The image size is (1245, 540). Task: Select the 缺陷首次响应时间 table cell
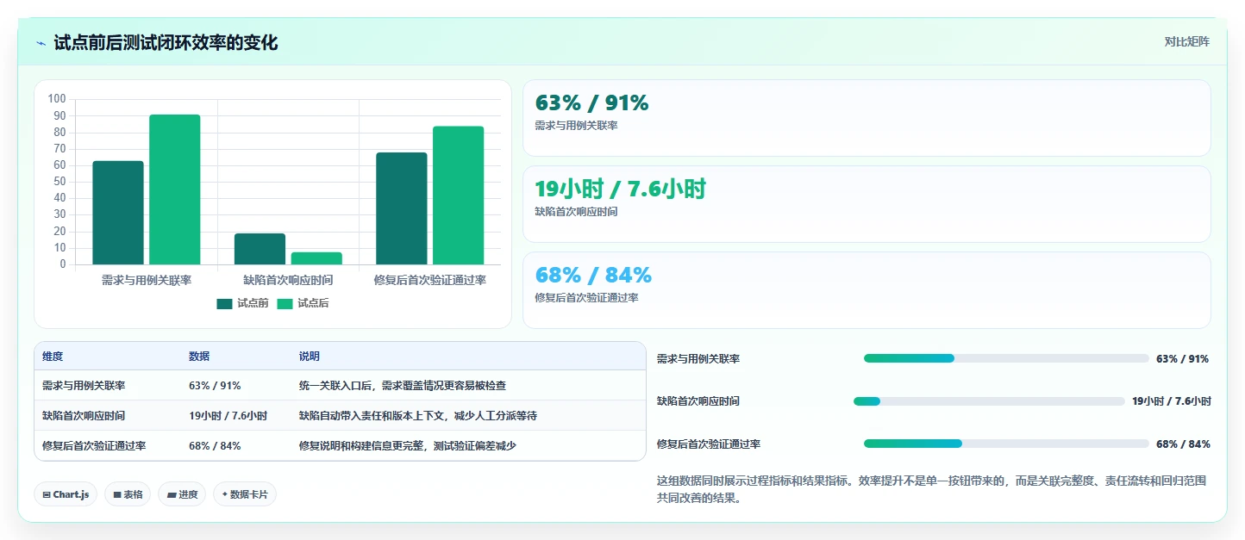[107, 415]
